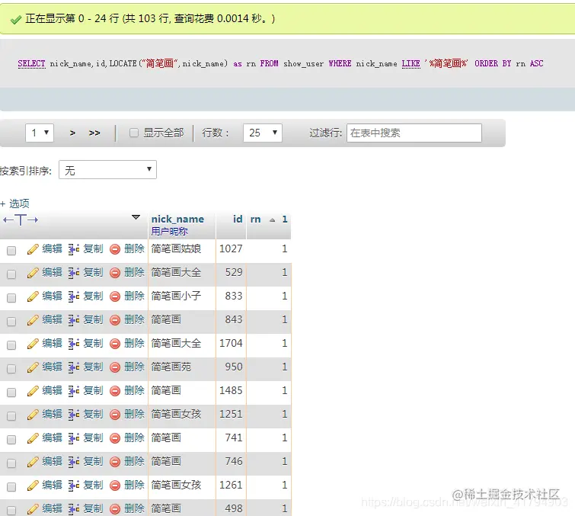Viewport: 575px width, 516px height.
Task: Click edit pencil icon for id 833 row
Action: (x=33, y=296)
